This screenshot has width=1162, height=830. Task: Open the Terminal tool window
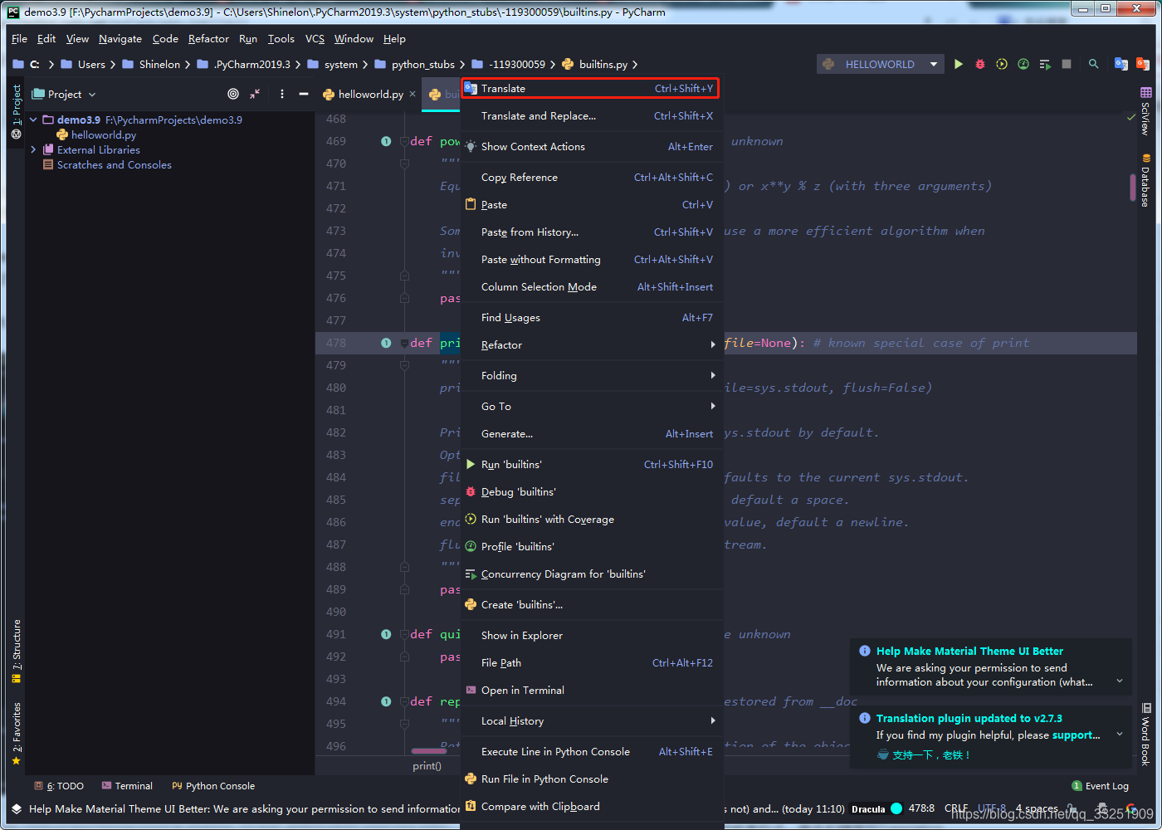pyautogui.click(x=127, y=786)
